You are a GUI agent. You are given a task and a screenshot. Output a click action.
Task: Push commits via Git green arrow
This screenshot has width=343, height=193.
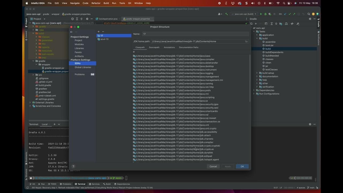[x=294, y=14]
